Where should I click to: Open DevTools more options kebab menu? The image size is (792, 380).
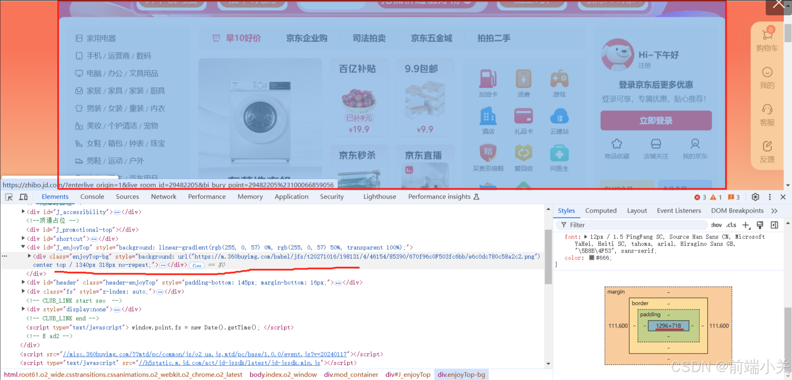[770, 197]
